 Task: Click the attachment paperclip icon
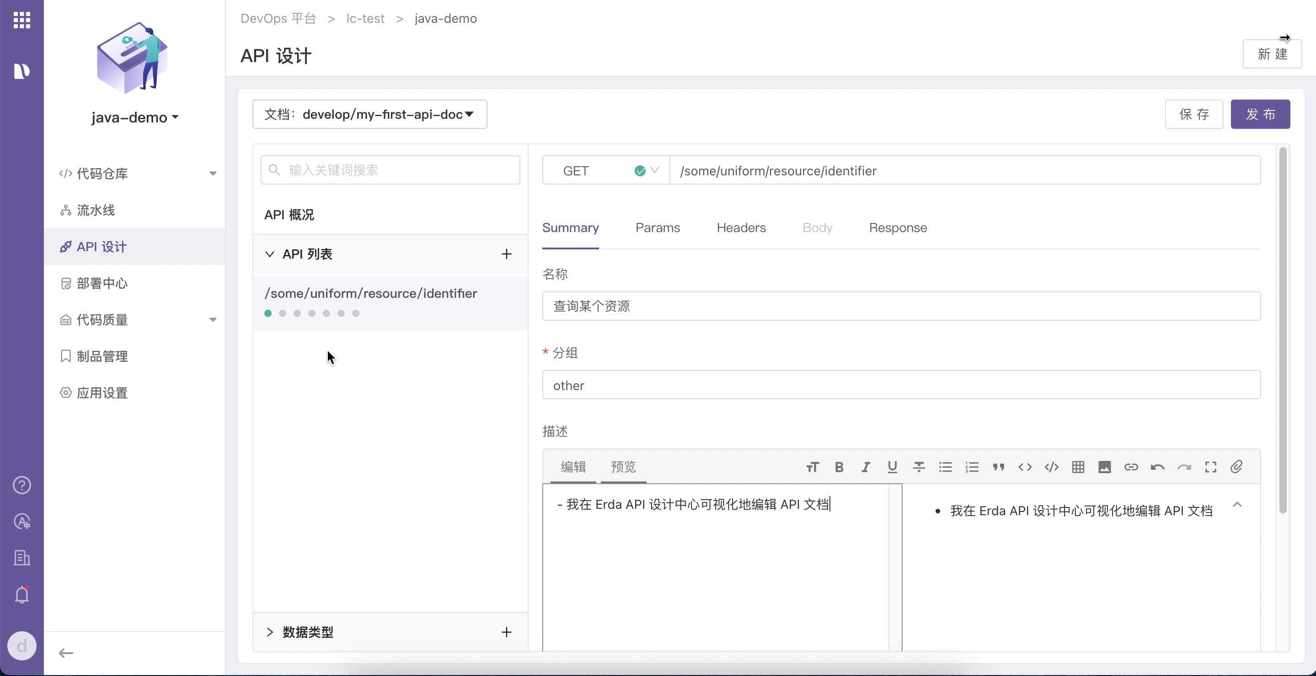[1237, 467]
